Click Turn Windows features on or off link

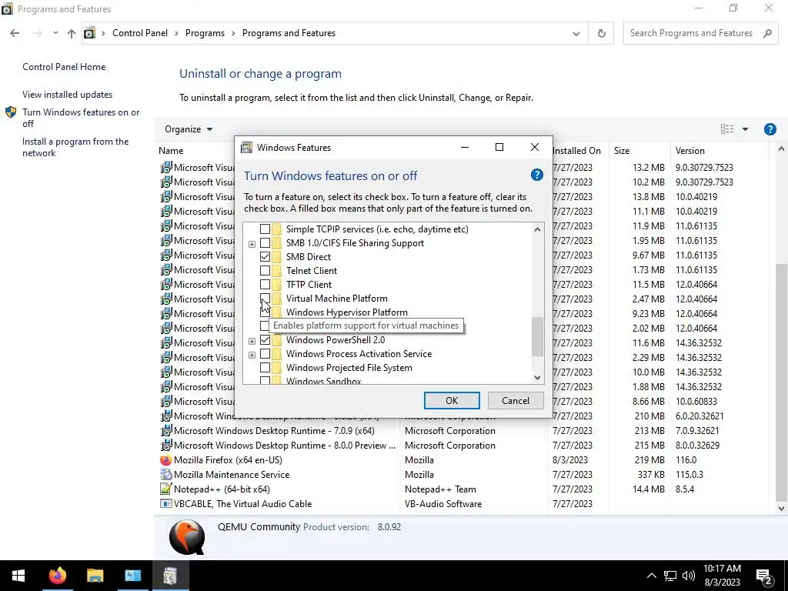[x=81, y=118]
